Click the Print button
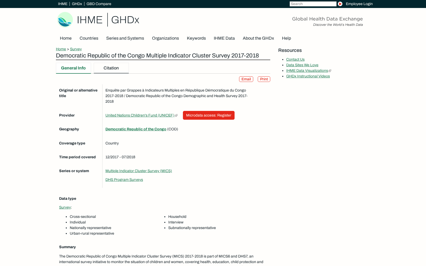The width and height of the screenshot is (426, 266). tap(264, 79)
